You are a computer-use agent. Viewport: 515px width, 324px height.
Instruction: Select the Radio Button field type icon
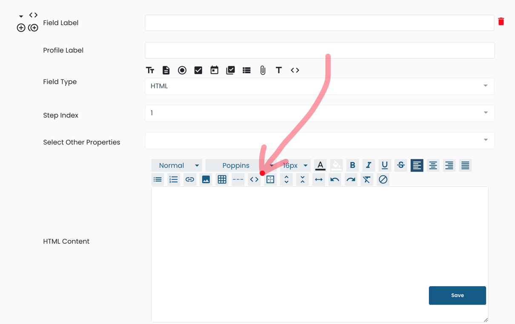182,70
